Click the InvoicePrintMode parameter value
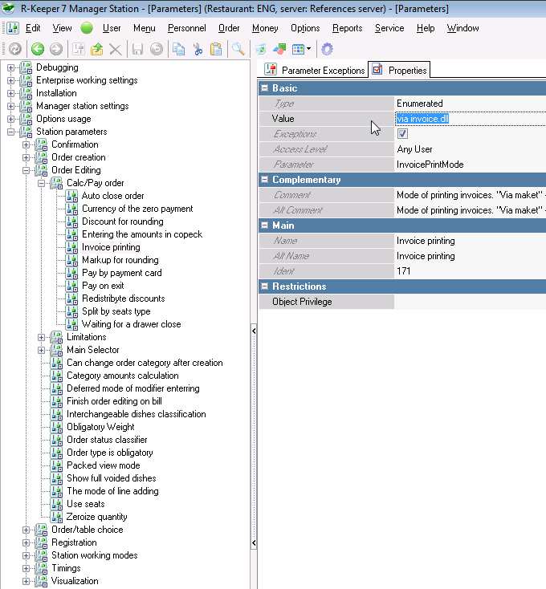 [x=430, y=165]
